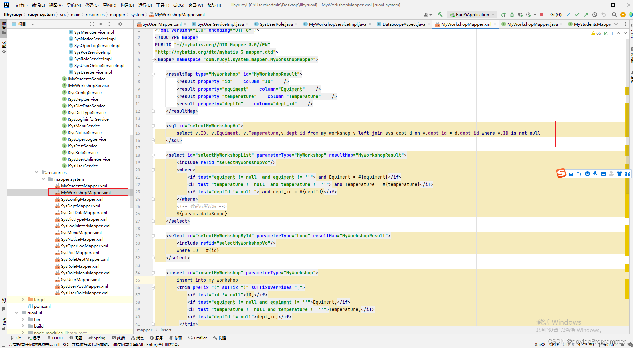Start debugging with the green bug icon

tap(512, 15)
